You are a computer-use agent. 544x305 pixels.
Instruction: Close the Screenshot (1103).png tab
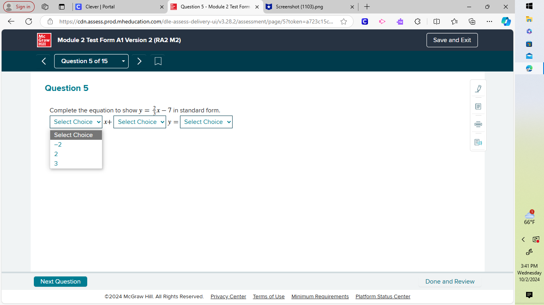click(352, 7)
